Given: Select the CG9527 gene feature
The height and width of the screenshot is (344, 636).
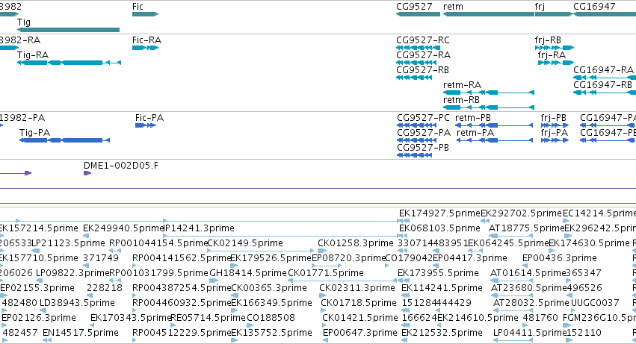Looking at the screenshot, I should pyautogui.click(x=419, y=14).
